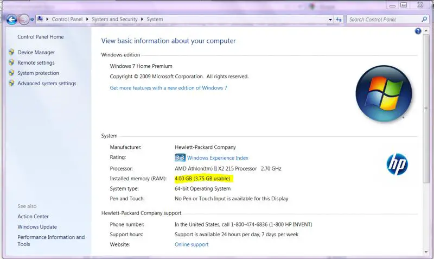This screenshot has width=434, height=259.
Task: Open Action Center
Action: (x=33, y=216)
